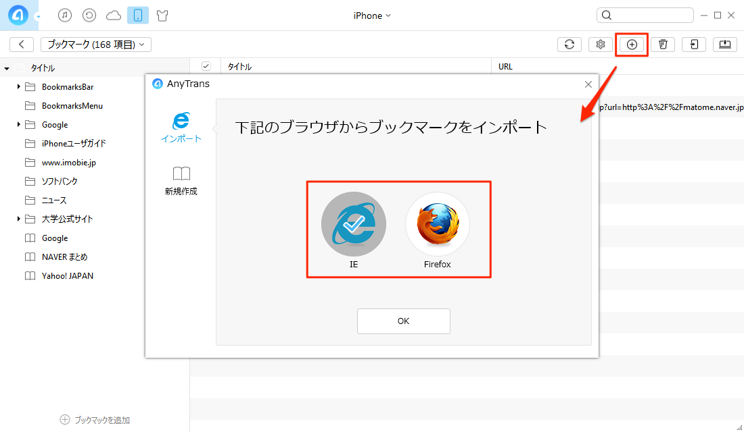Select the NAVER まとめ bookmark
The image size is (744, 432).
[64, 256]
